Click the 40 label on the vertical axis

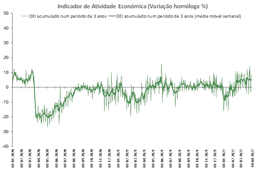click(6, 28)
